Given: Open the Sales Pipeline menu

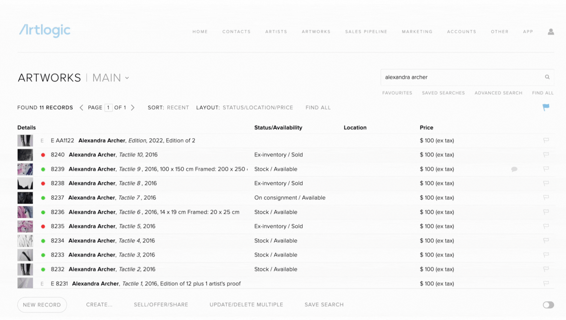Looking at the screenshot, I should tap(366, 32).
